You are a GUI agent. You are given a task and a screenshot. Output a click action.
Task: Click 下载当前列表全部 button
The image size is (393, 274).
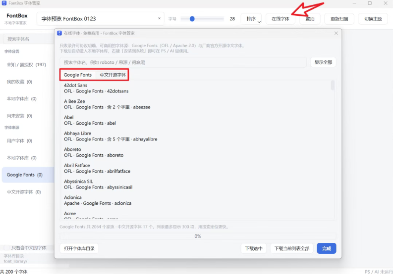coord(292,248)
